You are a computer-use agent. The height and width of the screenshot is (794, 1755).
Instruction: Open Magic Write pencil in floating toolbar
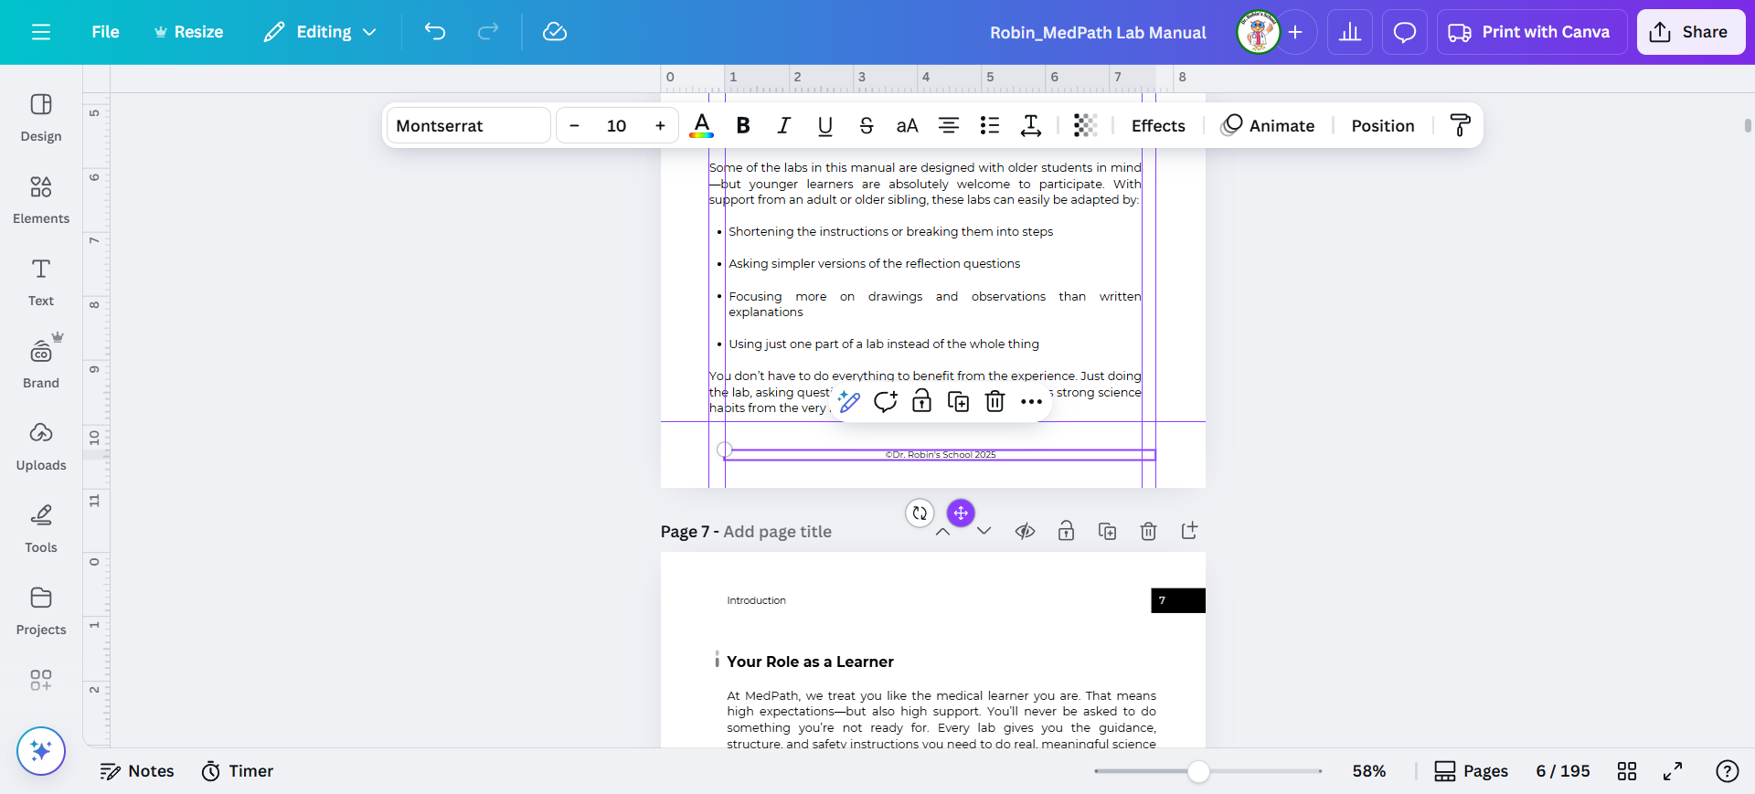click(849, 401)
